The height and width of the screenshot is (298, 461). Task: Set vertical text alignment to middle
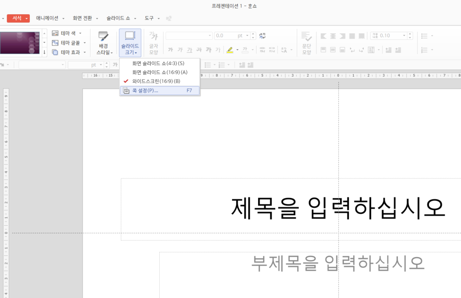[333, 50]
